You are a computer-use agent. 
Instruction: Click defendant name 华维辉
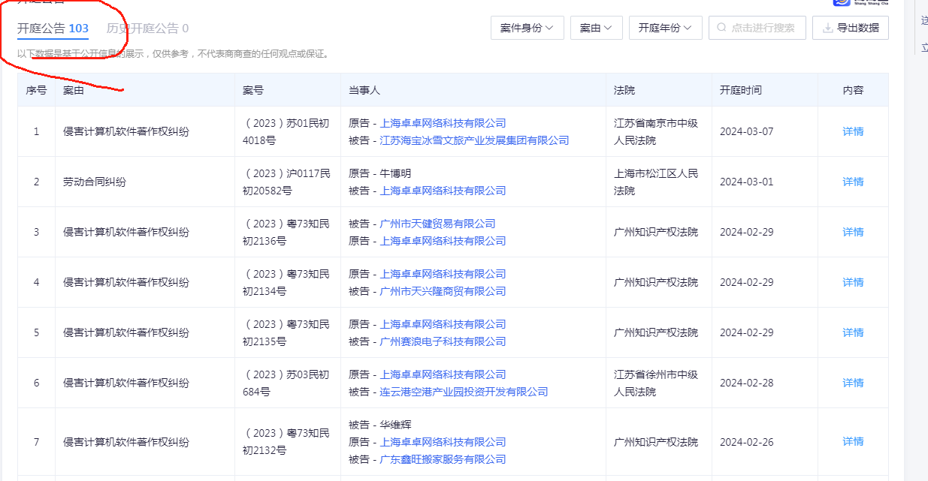point(395,425)
